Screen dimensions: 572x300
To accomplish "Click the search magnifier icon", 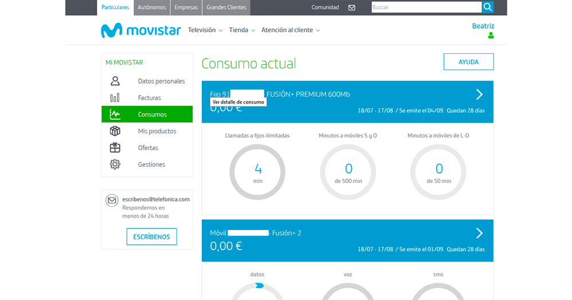I will pyautogui.click(x=487, y=7).
